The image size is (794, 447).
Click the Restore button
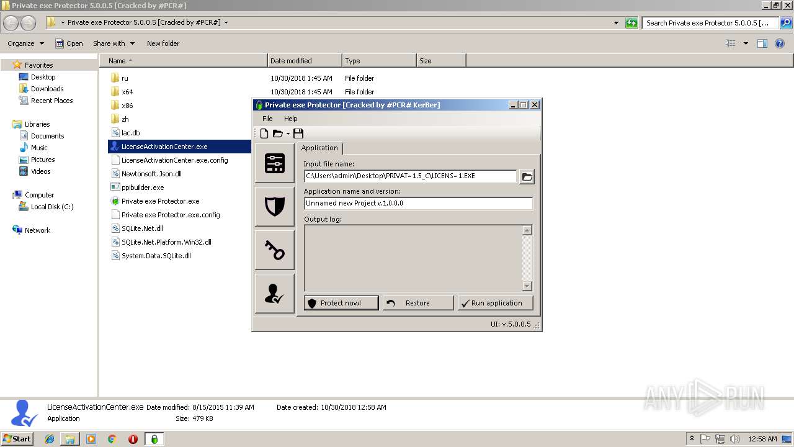click(x=417, y=303)
